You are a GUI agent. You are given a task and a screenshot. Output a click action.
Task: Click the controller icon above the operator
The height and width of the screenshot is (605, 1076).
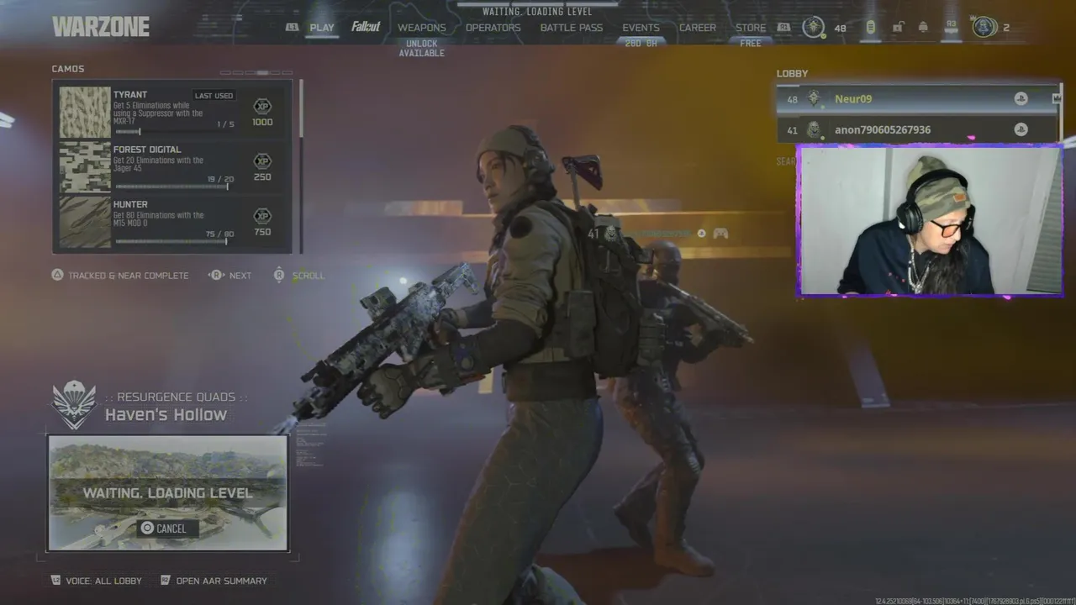(720, 234)
